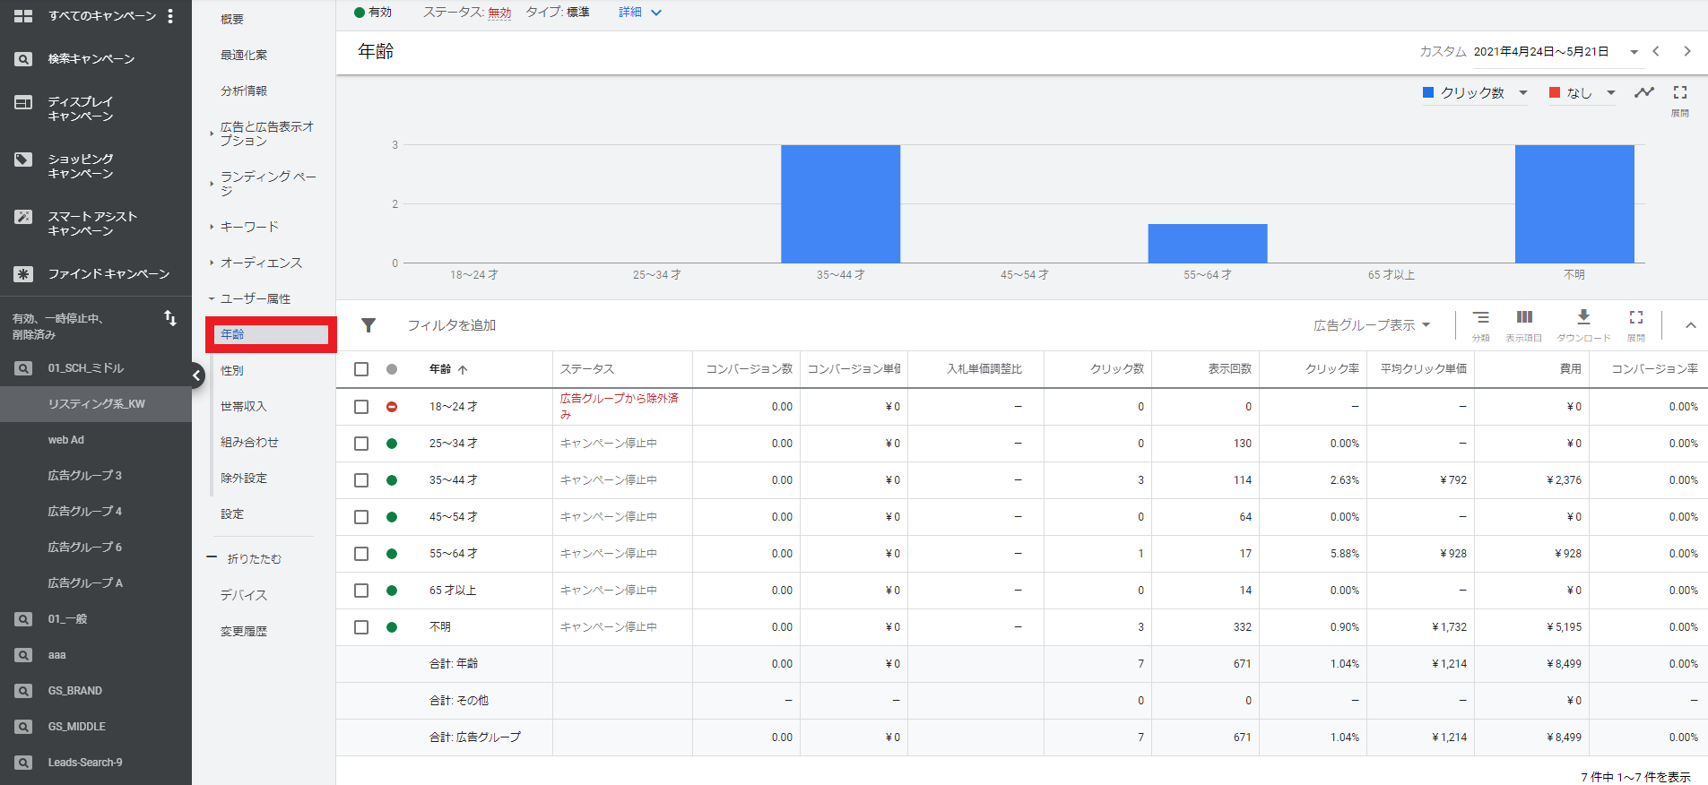Collapse the ユーザー属性 menu section
Viewport: 1708px width, 785px height.
(212, 298)
